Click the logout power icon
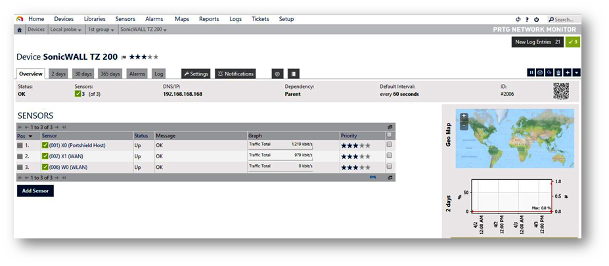The image size is (609, 266). [x=536, y=20]
